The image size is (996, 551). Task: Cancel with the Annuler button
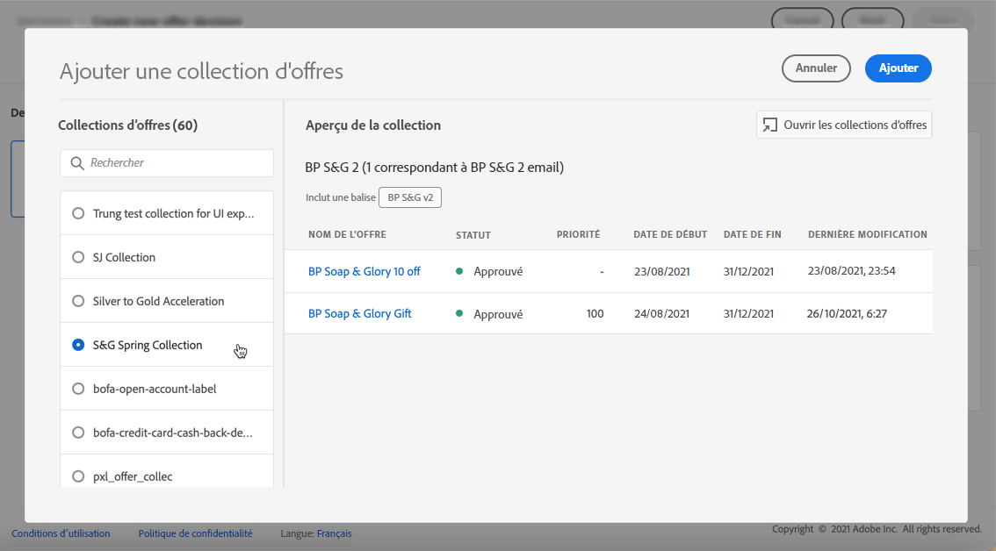(816, 68)
